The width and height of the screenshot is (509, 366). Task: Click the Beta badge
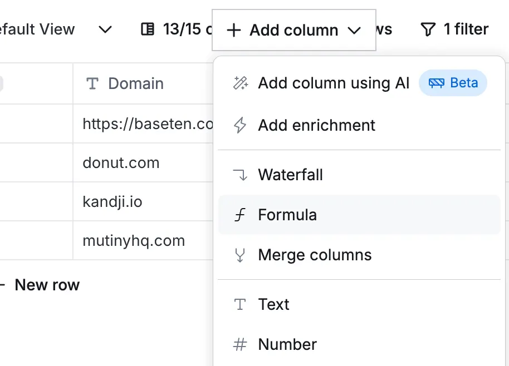point(453,83)
